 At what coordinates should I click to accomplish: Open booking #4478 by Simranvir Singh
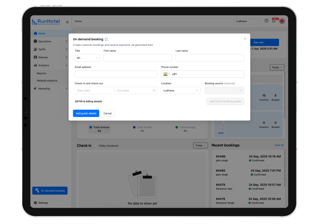click(248, 201)
